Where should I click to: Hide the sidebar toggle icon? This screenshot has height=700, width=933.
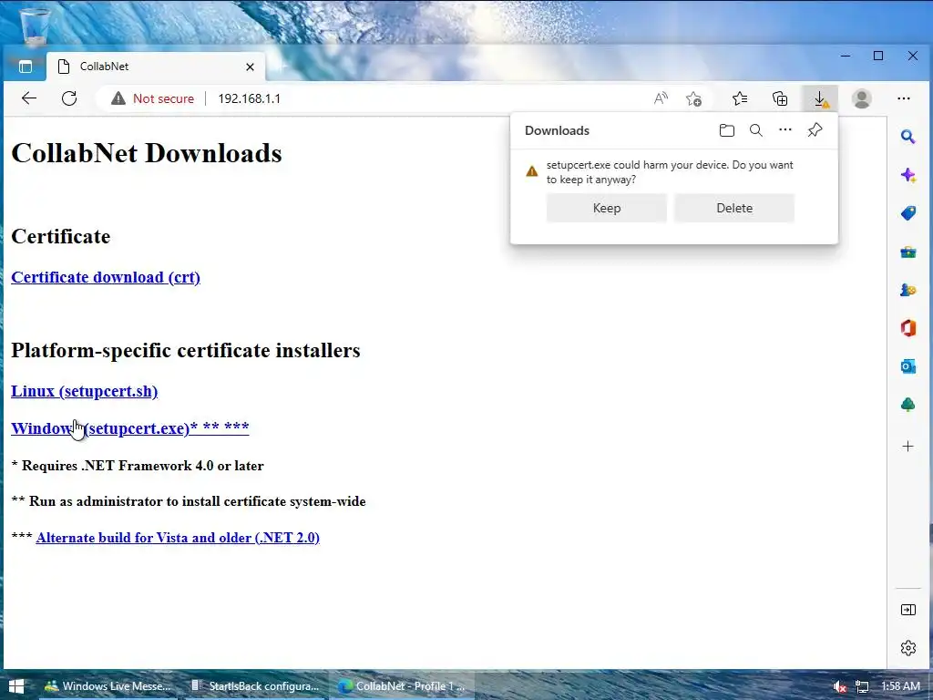point(908,610)
